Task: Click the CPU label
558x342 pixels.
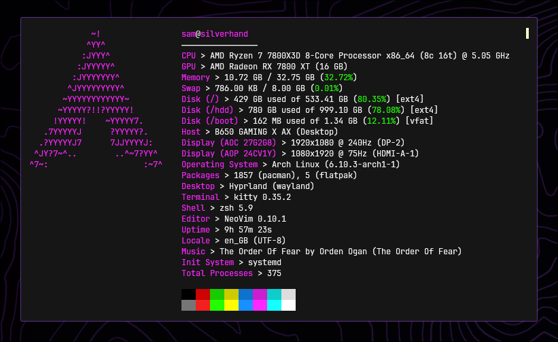Action: pos(189,56)
